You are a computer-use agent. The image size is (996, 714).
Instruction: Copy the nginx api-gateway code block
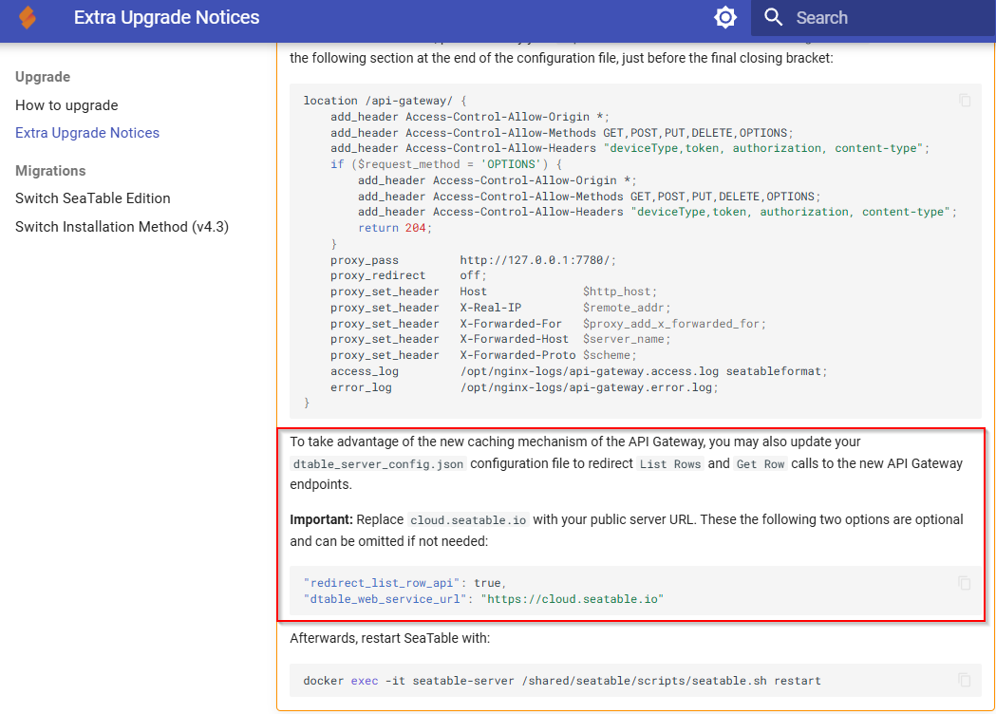pos(965,101)
